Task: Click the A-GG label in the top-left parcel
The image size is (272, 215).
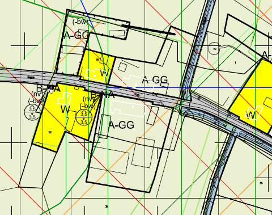Action: point(76,35)
